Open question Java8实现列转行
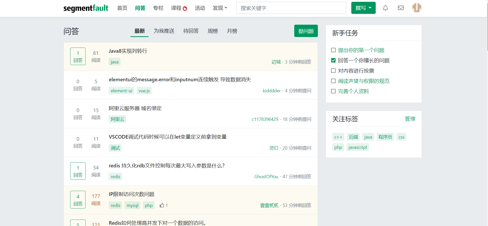 (128, 51)
